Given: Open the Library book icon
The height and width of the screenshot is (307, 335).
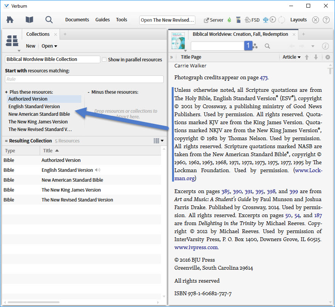Looking at the screenshot, I should [x=29, y=20].
